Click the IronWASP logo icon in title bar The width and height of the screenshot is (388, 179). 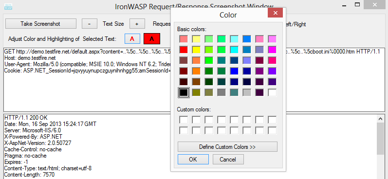(x=8, y=6)
